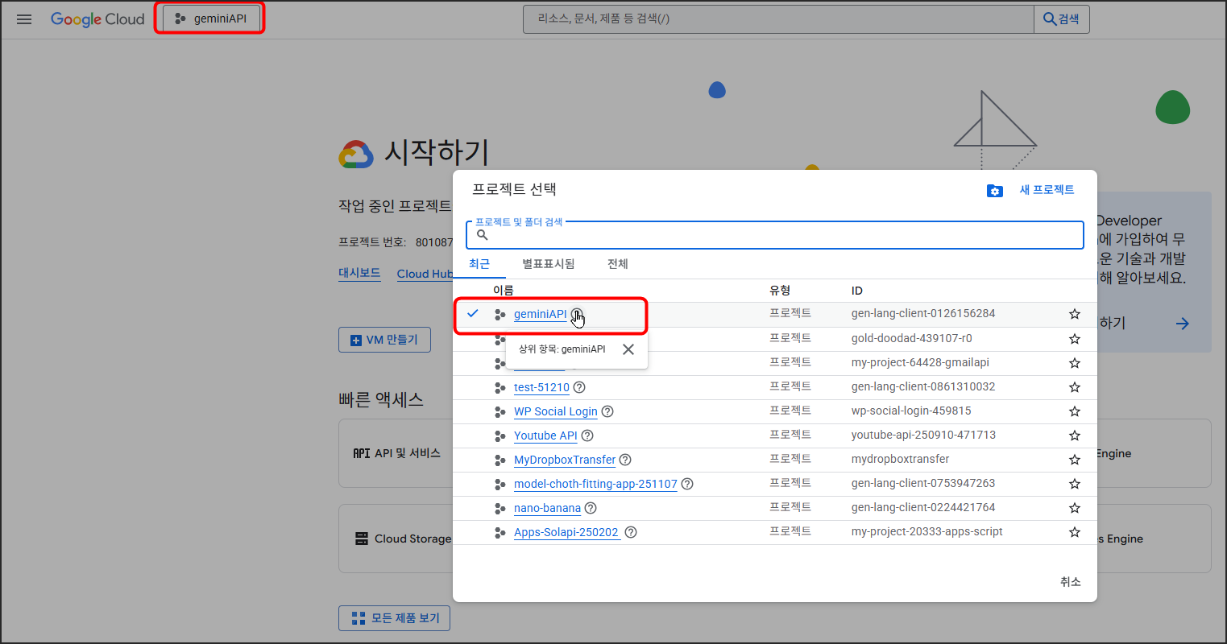
Task: Open the 대시보드 link in background page
Action: click(x=359, y=273)
